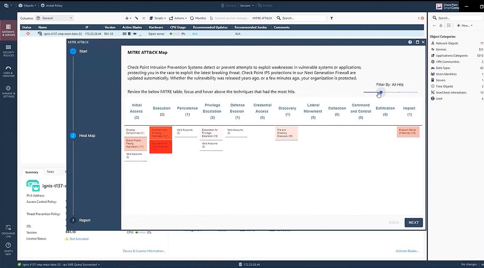Open the Actions dropdown
This screenshot has width=484, height=268.
(178, 18)
